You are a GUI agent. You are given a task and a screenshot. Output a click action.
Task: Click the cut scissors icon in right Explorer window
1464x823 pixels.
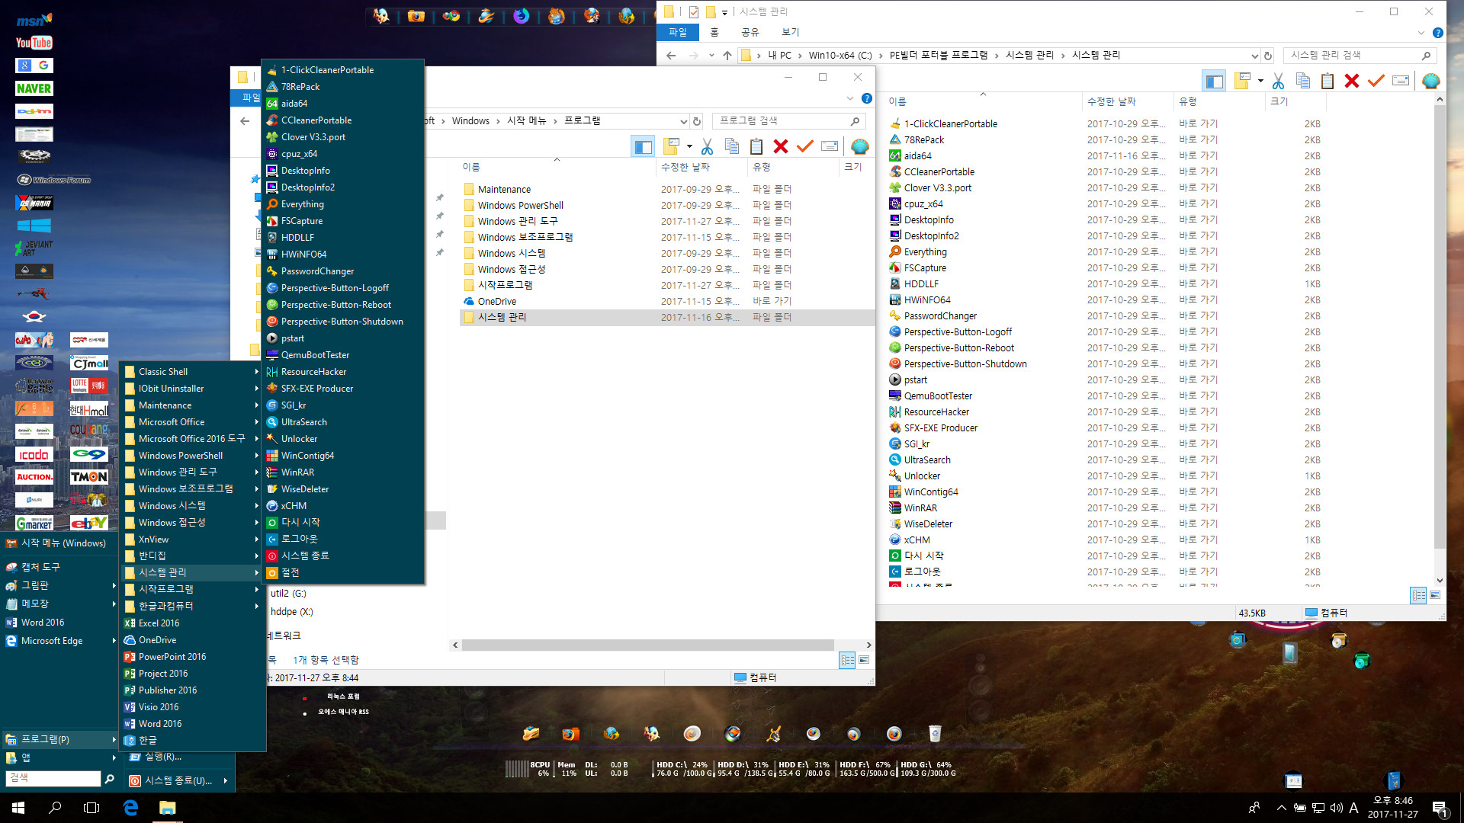click(x=1279, y=81)
